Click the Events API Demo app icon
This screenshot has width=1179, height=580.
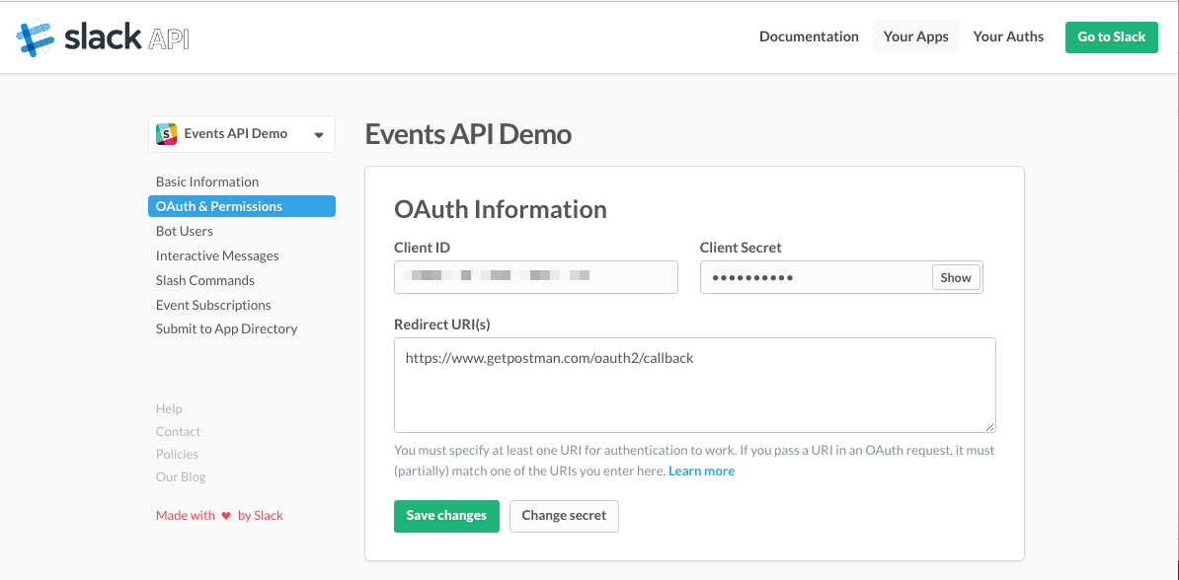click(x=166, y=134)
